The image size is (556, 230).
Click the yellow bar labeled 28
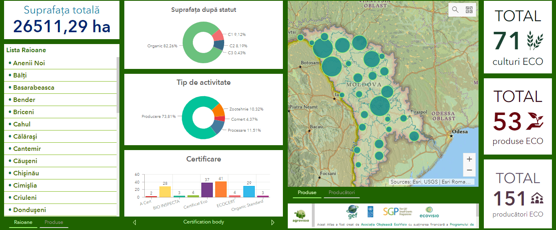pos(165,192)
